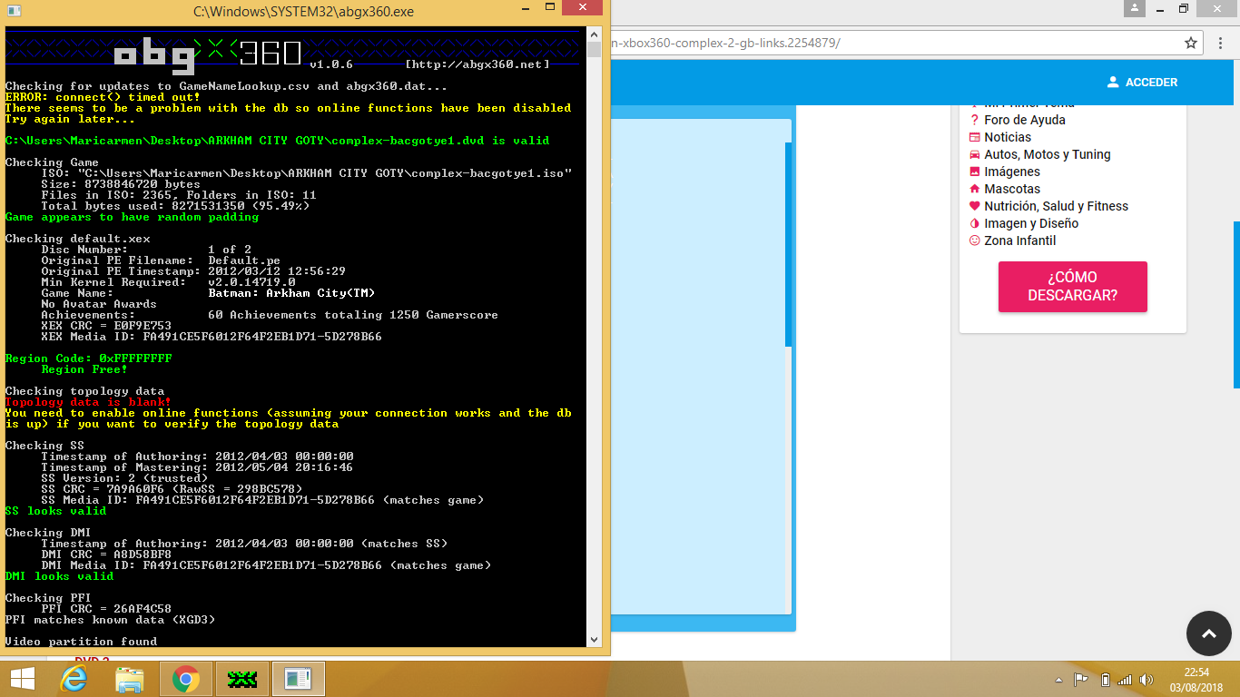Restore down the Chrome browser window
Viewport: 1240px width, 697px height.
(1184, 9)
